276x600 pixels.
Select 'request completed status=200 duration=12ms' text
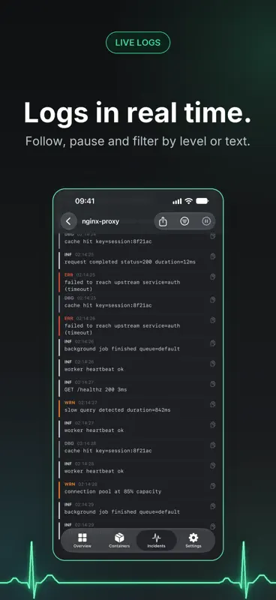click(x=130, y=262)
